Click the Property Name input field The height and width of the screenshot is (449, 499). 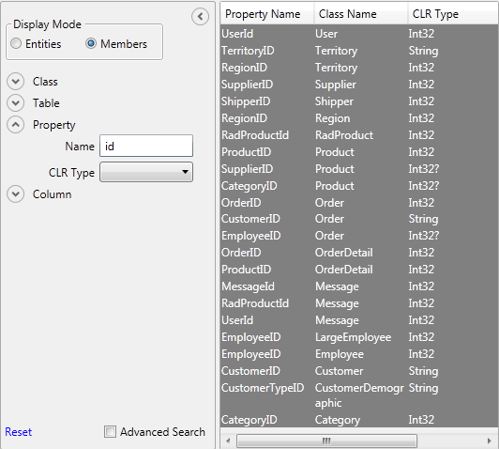pos(146,146)
